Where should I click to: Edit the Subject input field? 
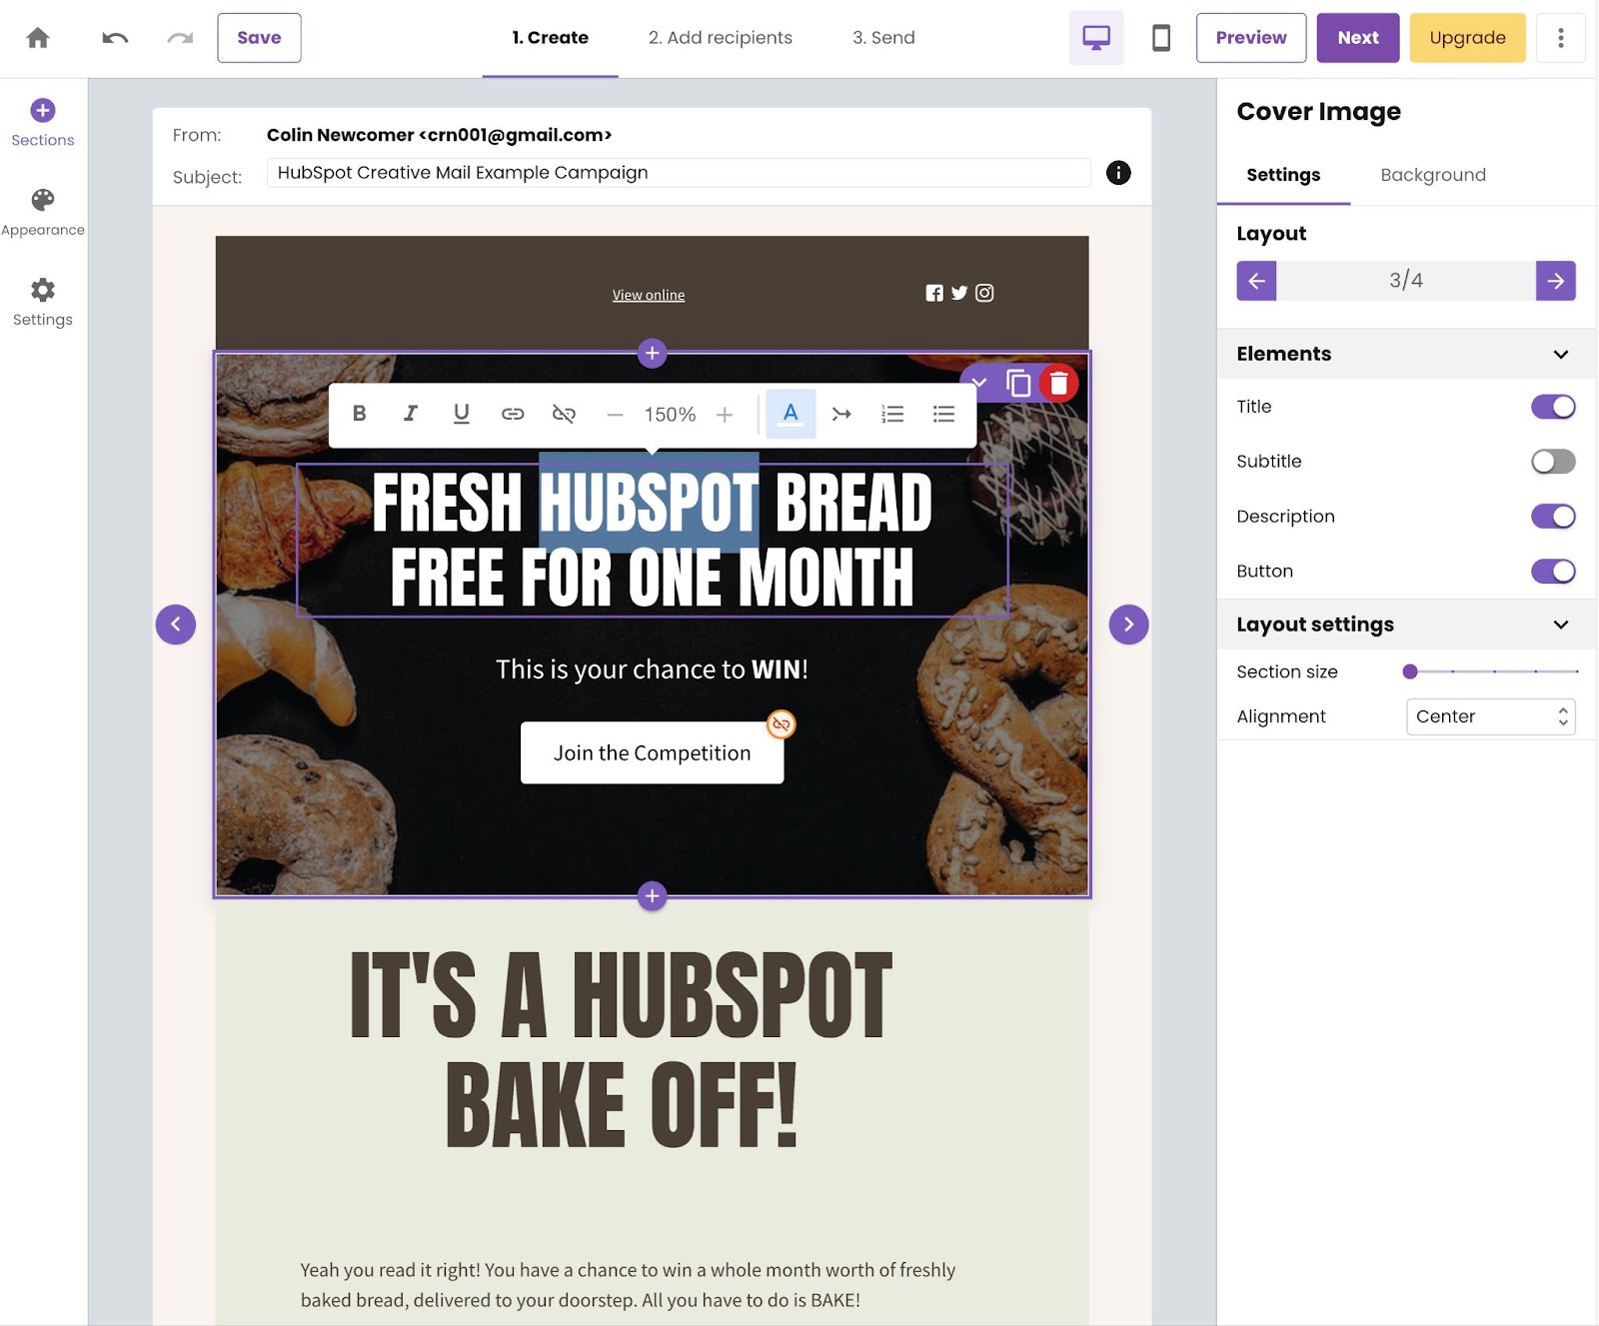(678, 173)
